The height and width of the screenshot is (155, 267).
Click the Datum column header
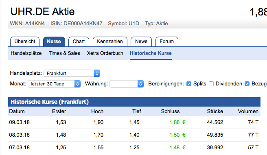[17, 111]
